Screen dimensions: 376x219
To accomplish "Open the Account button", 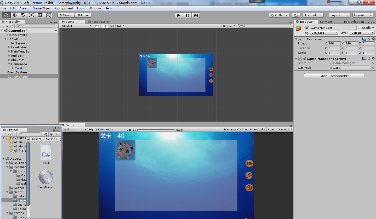I will point(313,15).
